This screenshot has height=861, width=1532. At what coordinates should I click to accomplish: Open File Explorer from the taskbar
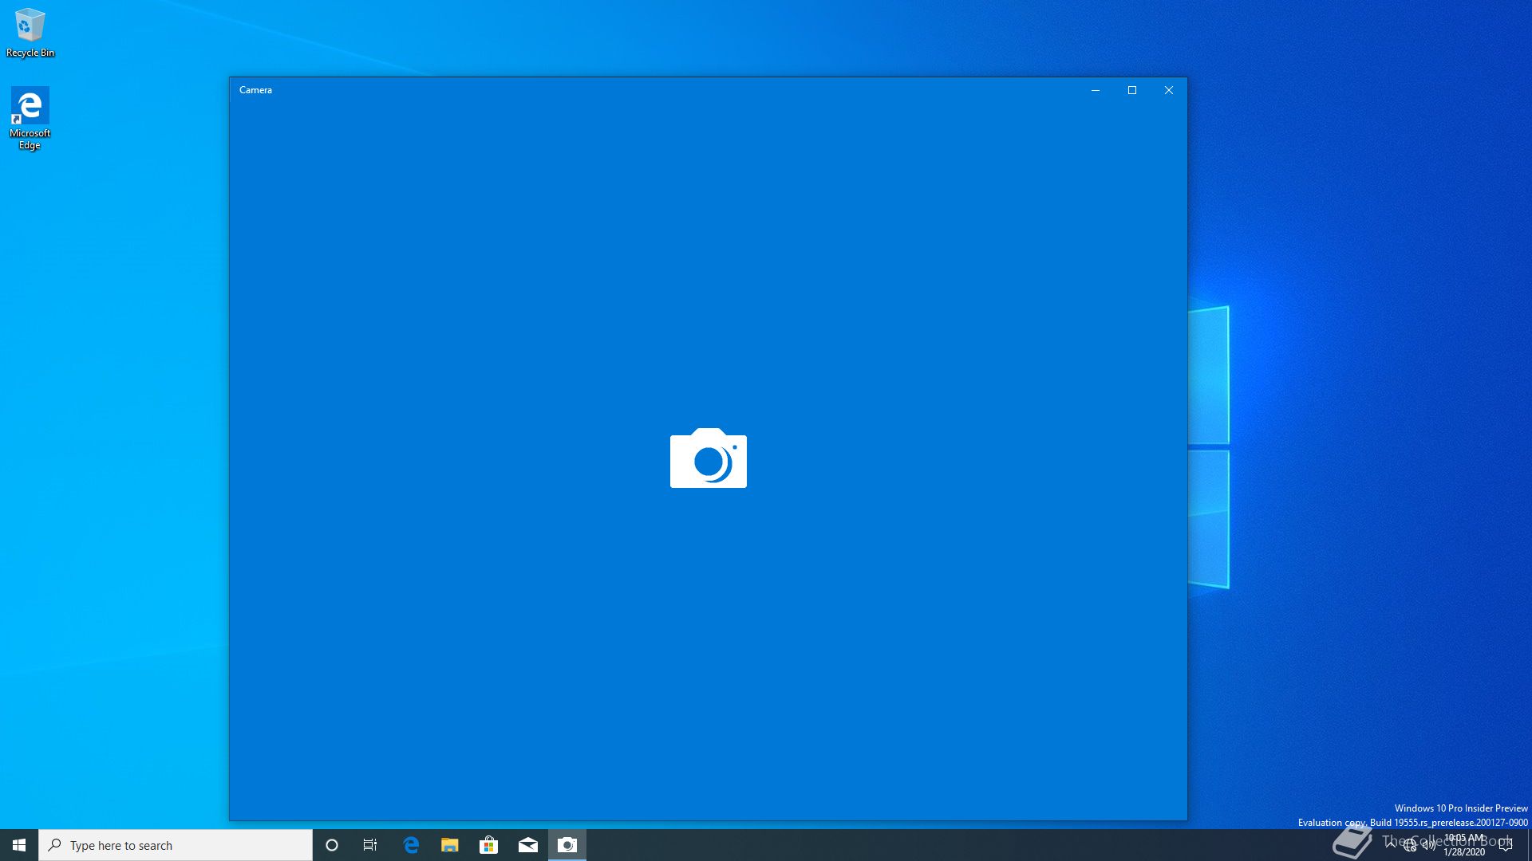tap(450, 845)
